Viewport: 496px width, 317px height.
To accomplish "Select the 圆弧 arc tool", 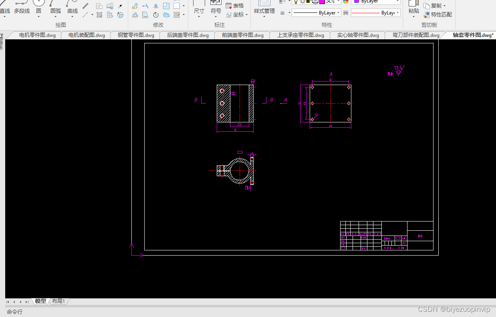I will pyautogui.click(x=56, y=7).
